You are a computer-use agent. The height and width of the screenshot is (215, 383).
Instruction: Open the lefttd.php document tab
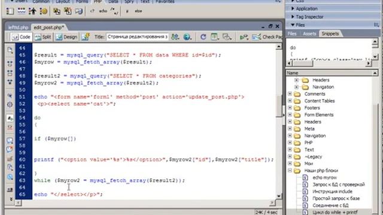point(18,27)
